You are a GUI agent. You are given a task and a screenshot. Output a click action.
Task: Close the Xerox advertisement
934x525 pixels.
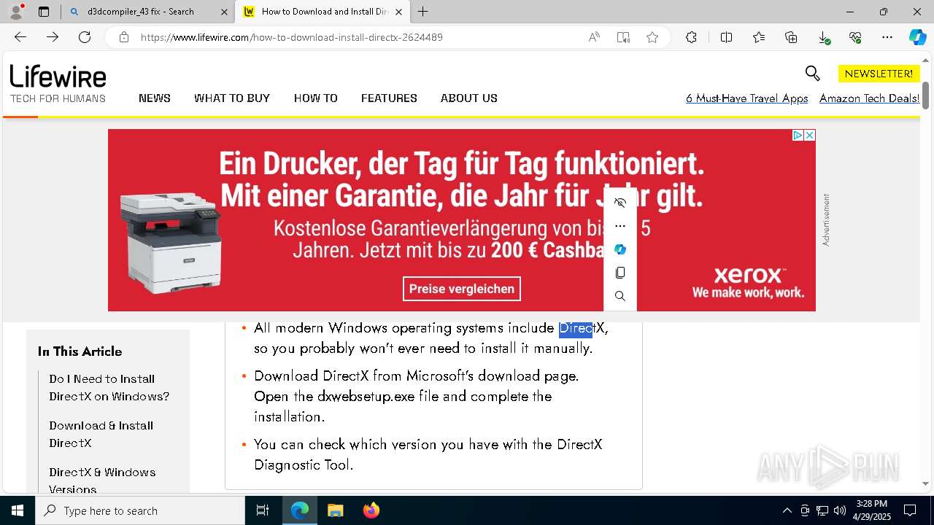[809, 135]
